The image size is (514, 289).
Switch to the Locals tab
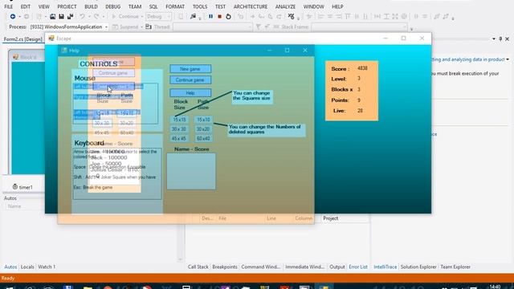point(27,267)
